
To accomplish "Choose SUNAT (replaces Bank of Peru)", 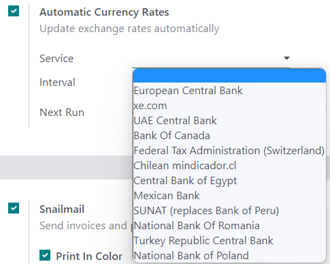I will [229, 211].
